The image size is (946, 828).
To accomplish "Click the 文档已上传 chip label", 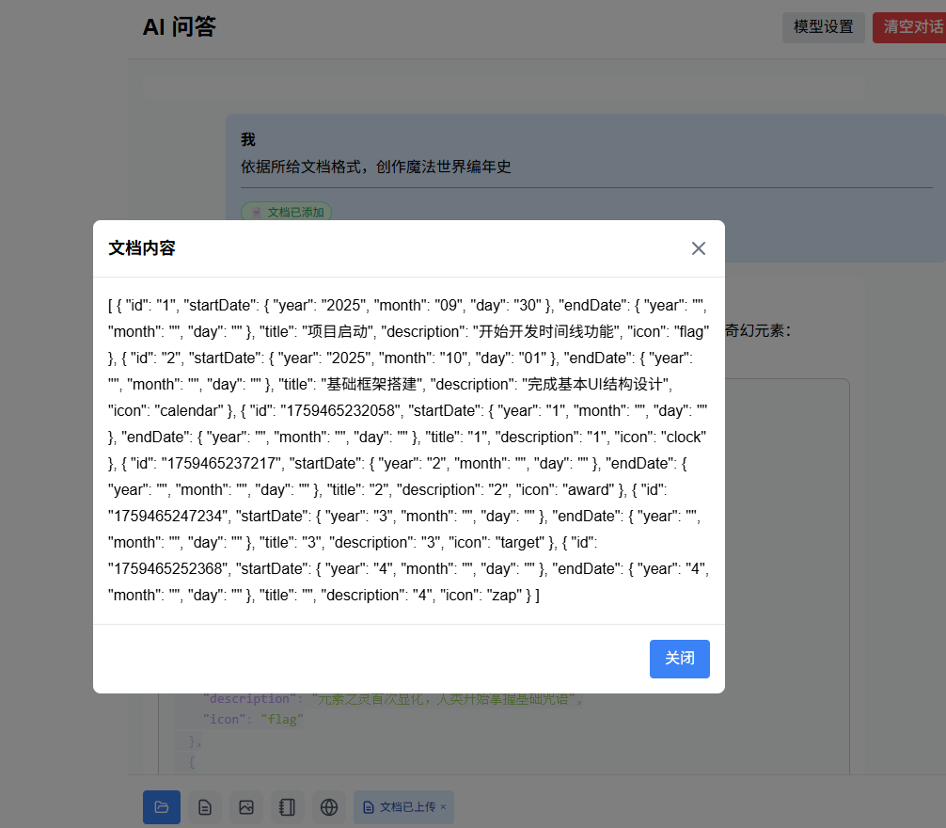I will click(407, 807).
